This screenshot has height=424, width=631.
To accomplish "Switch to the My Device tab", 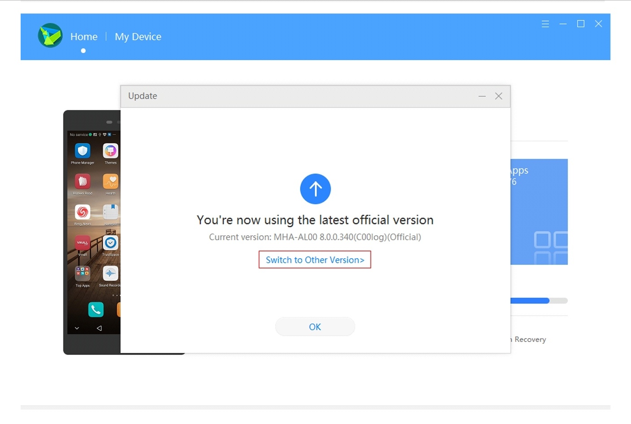I will point(138,37).
